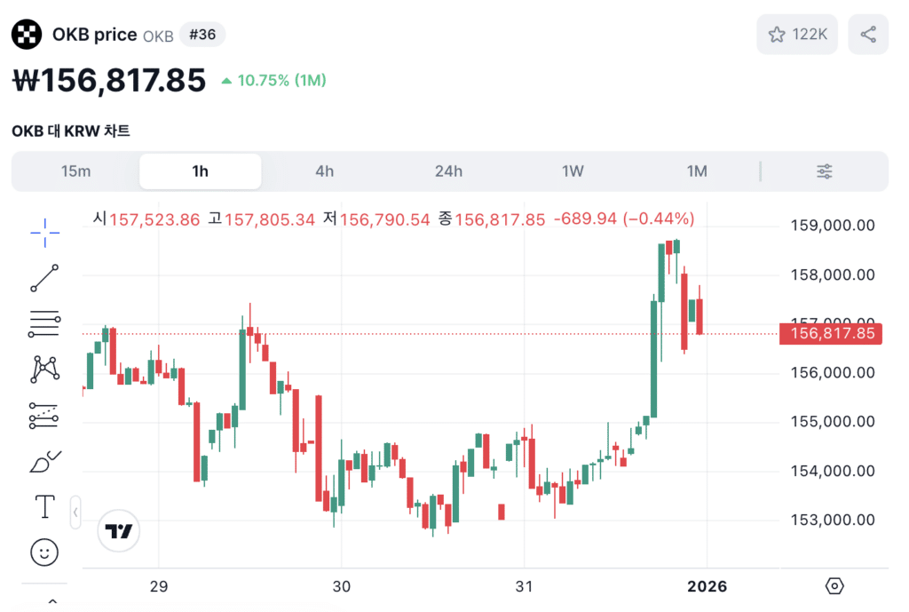Switch to 15m timeframe
909x612 pixels.
click(x=76, y=171)
